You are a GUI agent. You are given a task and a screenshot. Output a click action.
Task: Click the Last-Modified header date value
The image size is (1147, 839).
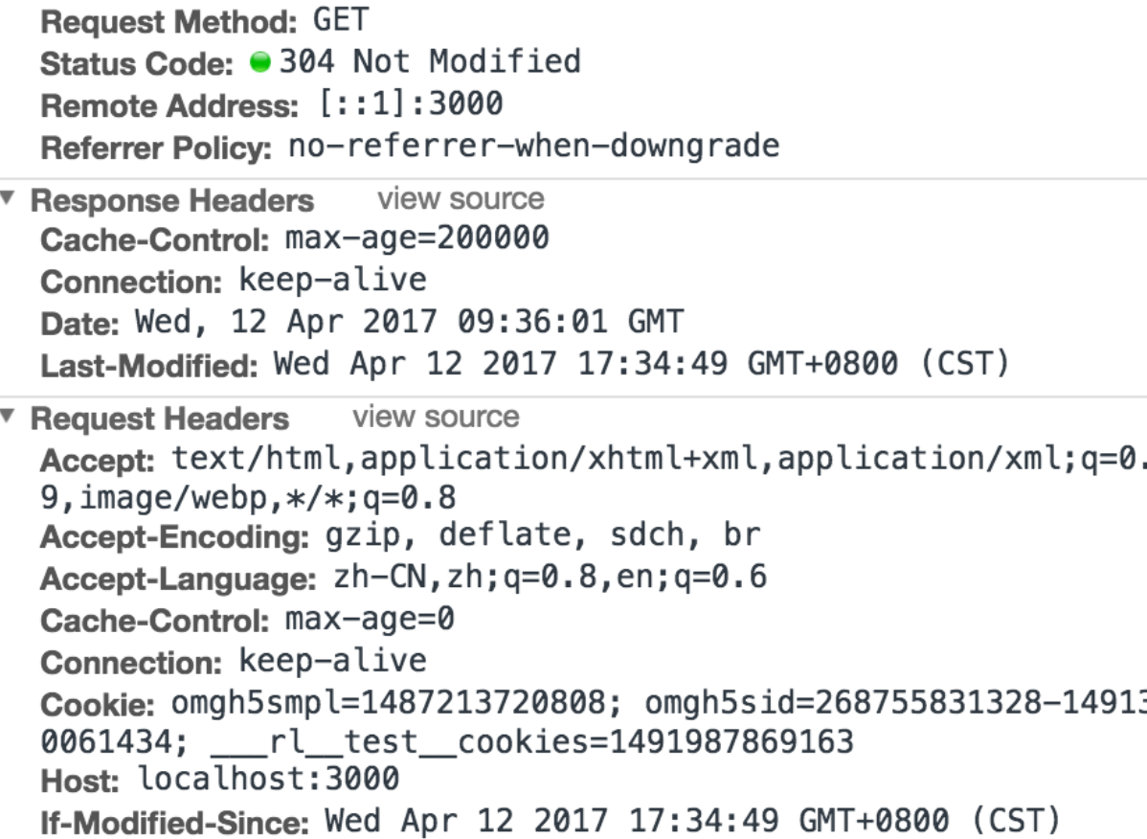pos(641,364)
